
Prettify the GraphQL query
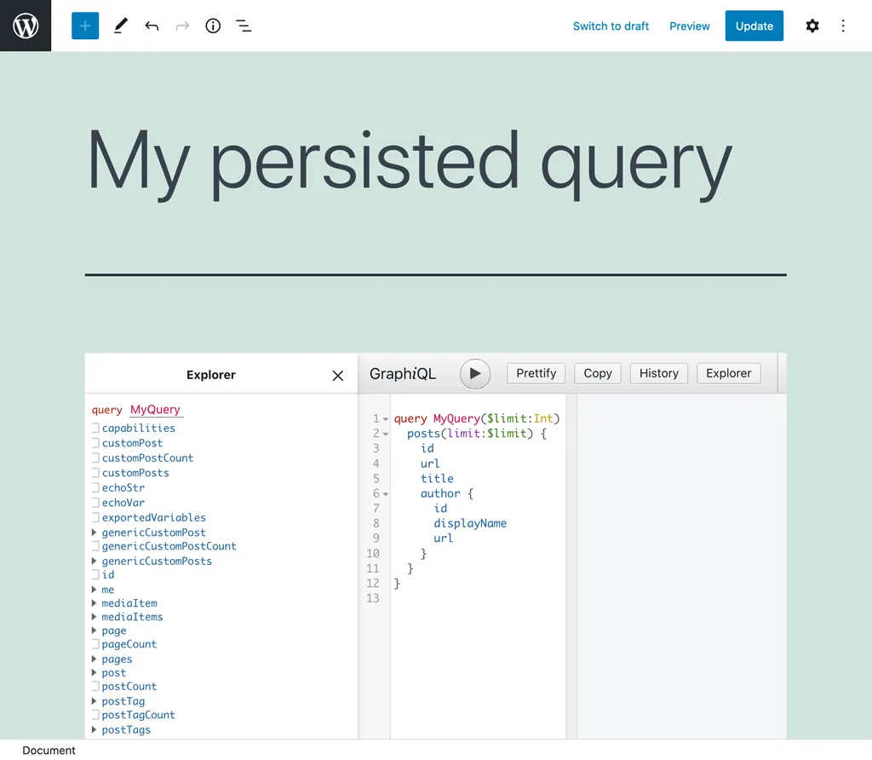tap(536, 373)
